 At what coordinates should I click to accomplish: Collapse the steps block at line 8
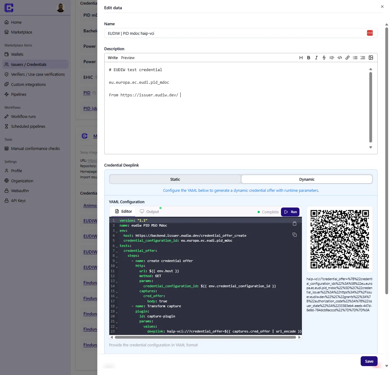tap(117, 256)
